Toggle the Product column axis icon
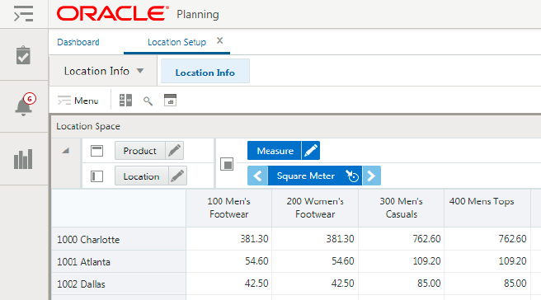The image size is (541, 300). pos(97,151)
